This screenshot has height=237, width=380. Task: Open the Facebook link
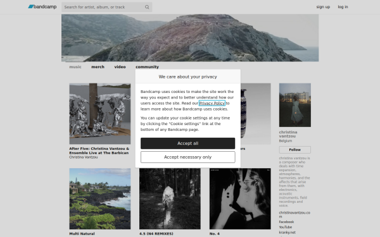click(x=286, y=222)
